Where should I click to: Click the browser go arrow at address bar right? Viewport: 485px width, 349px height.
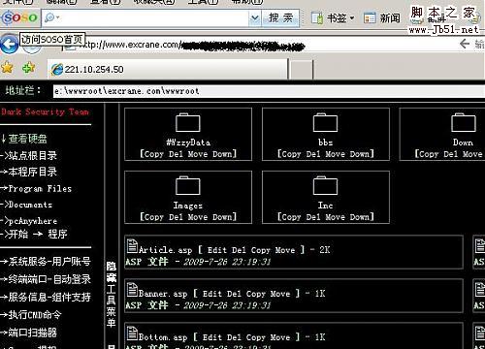[465, 44]
